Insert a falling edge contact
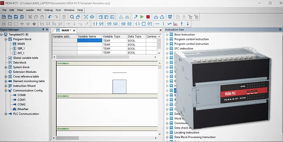This screenshot has height=142, width=283. [x=115, y=24]
